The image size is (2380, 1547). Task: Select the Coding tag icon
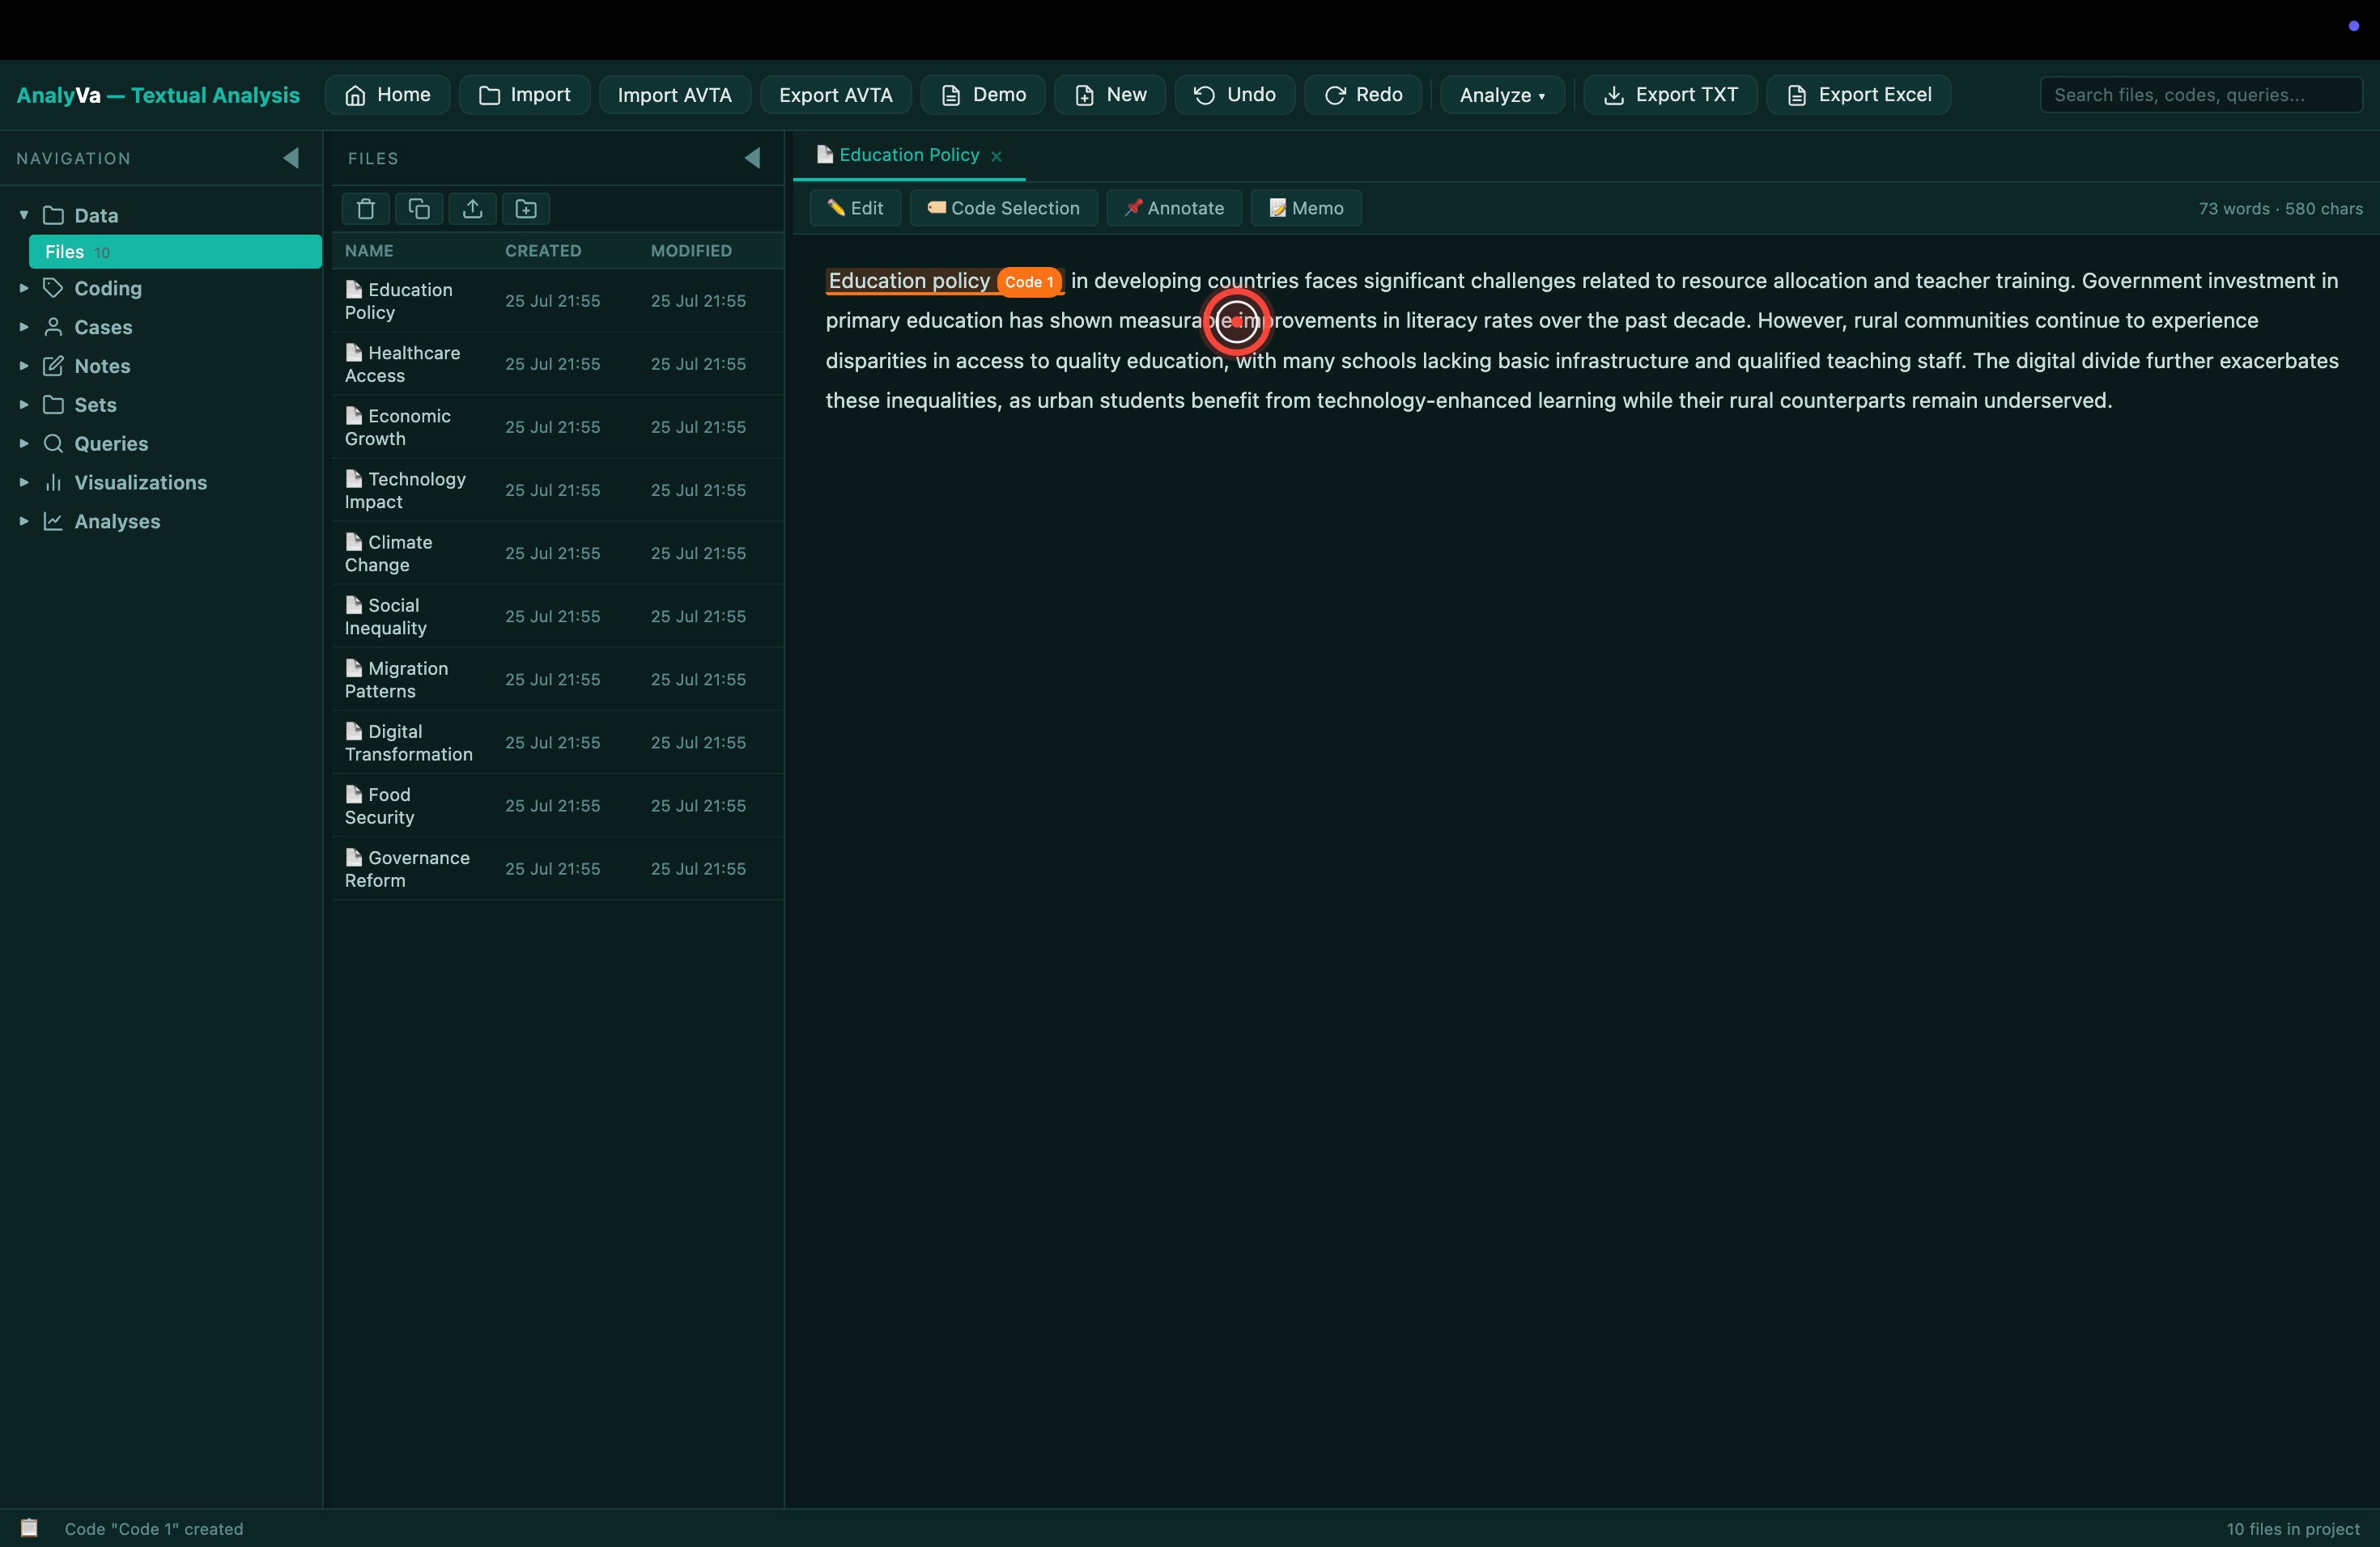pos(54,288)
